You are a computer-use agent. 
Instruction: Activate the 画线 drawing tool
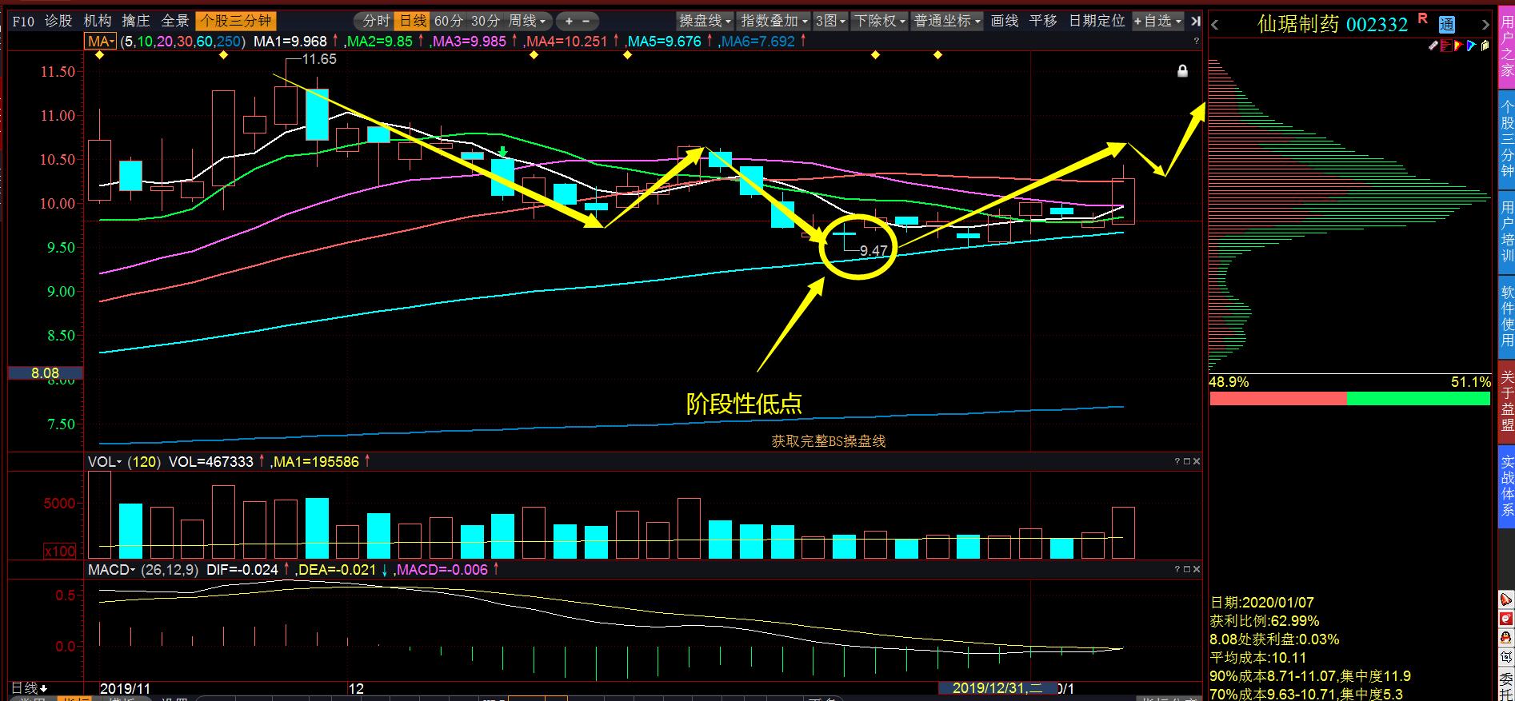pyautogui.click(x=1005, y=21)
